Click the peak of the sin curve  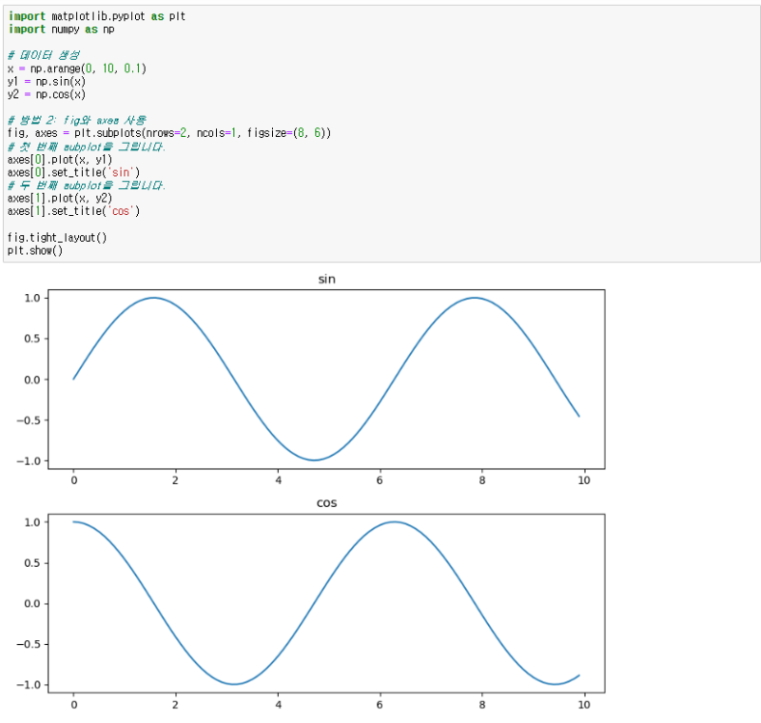point(153,298)
